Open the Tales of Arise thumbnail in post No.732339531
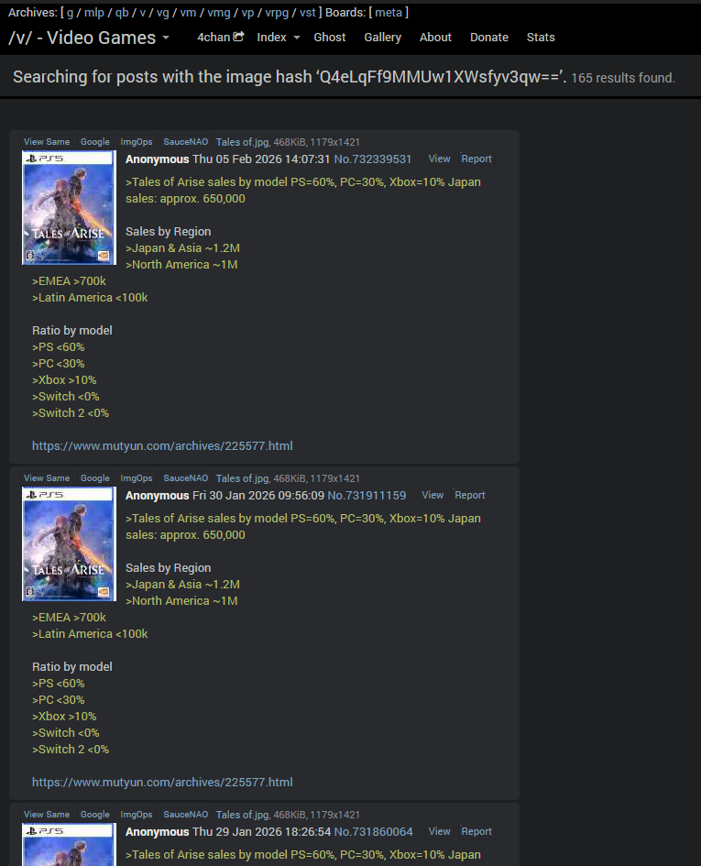The image size is (701, 866). (69, 208)
